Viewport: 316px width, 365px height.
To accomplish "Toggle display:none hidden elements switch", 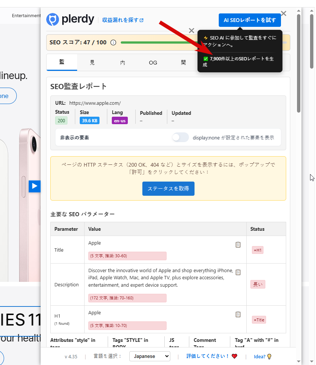I will coord(180,137).
